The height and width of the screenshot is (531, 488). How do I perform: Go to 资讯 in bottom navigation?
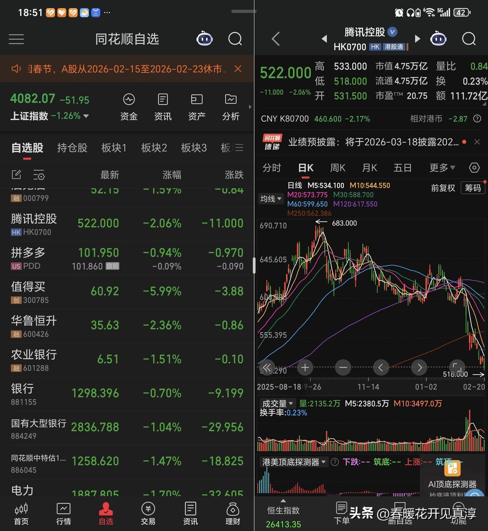tap(190, 514)
